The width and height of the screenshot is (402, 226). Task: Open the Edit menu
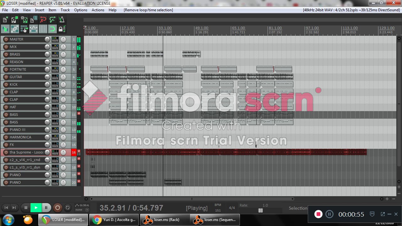(x=15, y=10)
